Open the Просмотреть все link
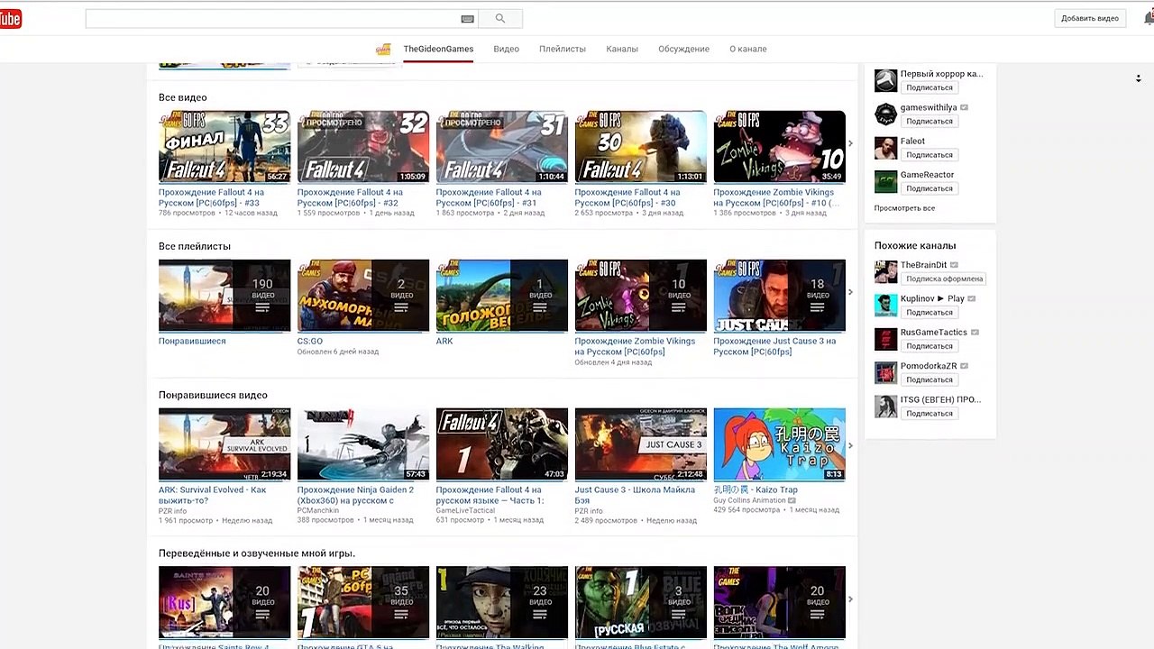Viewport: 1154px width, 649px height. pos(903,208)
